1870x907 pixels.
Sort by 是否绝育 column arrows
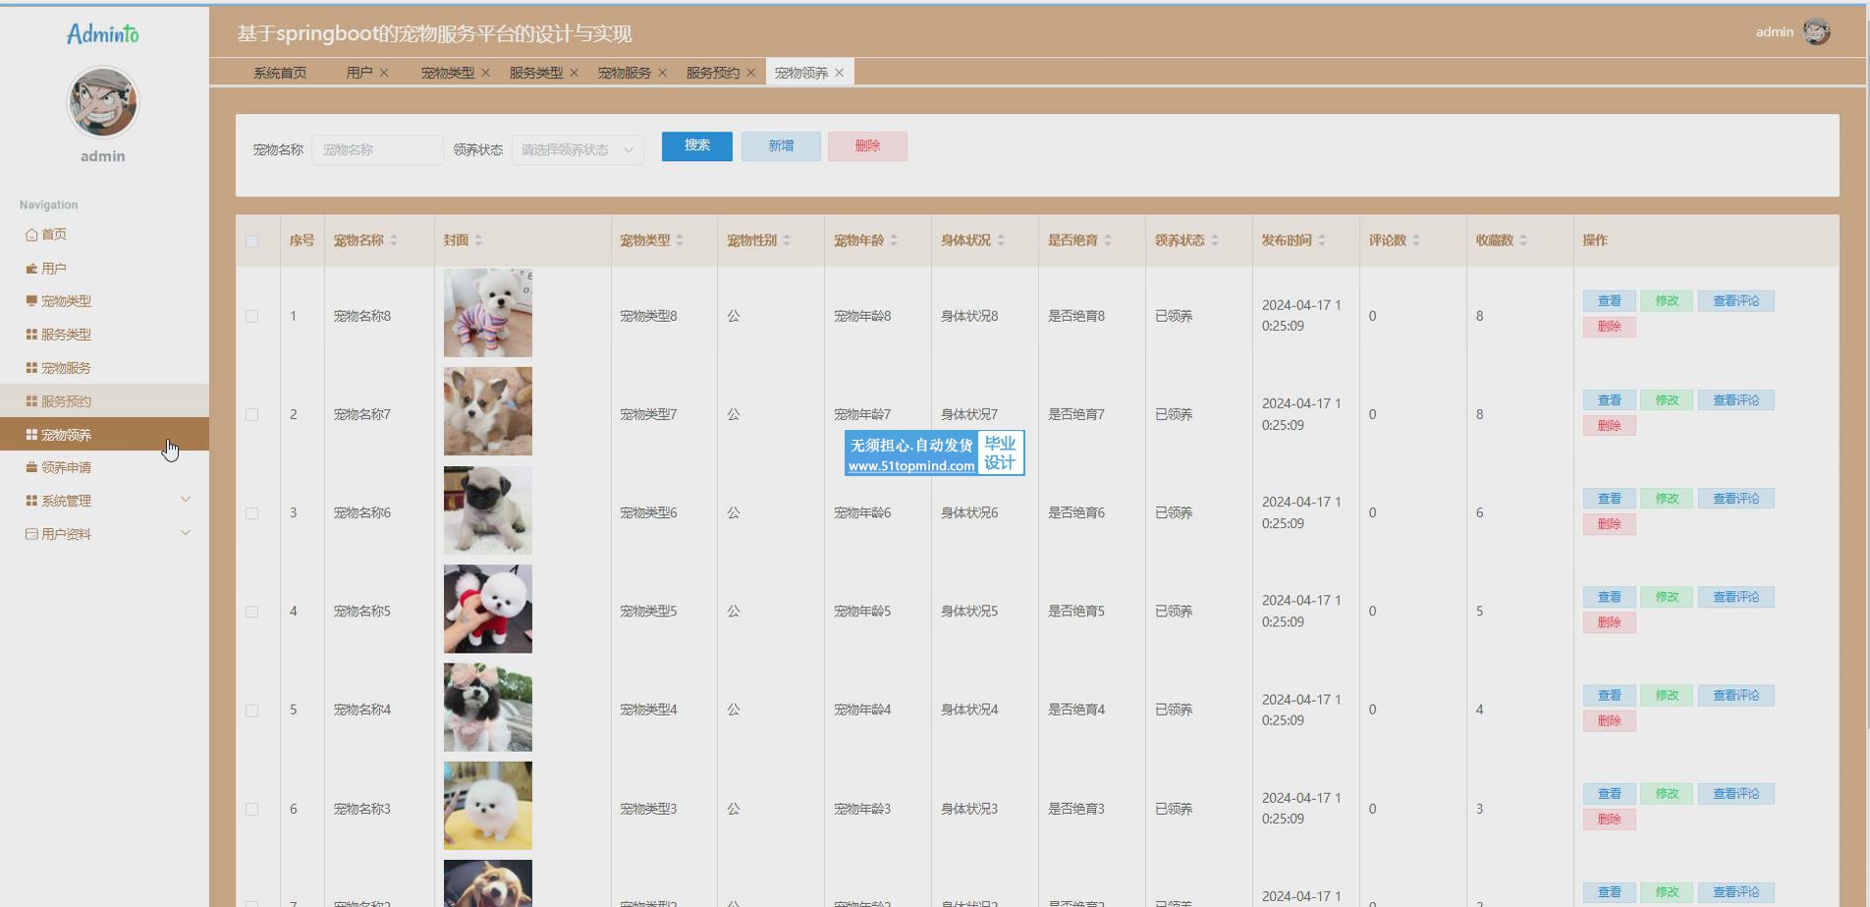(x=1108, y=240)
